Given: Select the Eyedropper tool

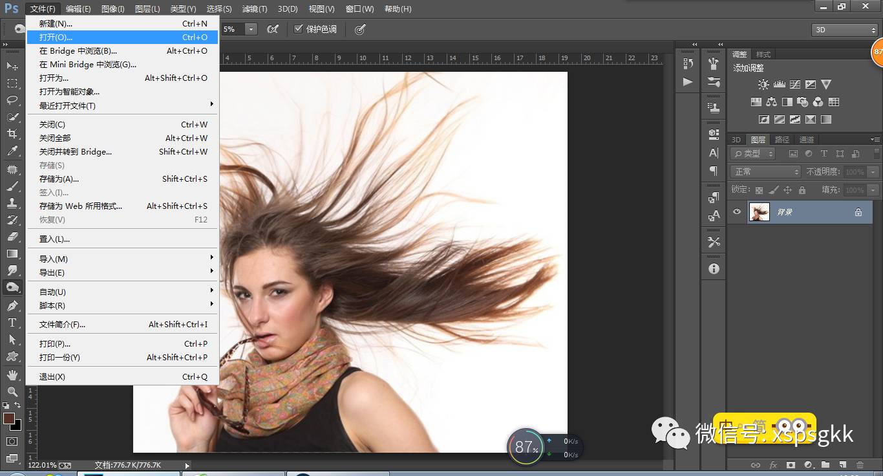Looking at the screenshot, I should pyautogui.click(x=12, y=151).
